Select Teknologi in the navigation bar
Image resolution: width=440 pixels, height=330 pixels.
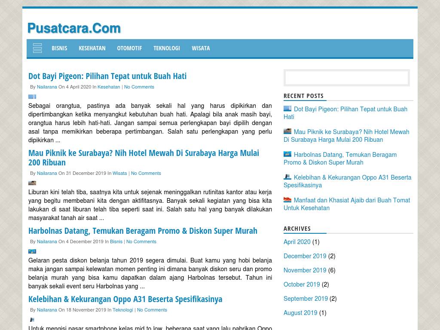click(167, 48)
